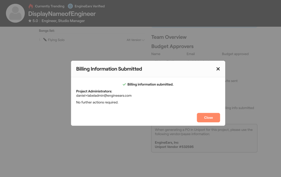The image size is (281, 177).
Task: Click the green checkmark success icon
Action: (x=124, y=85)
